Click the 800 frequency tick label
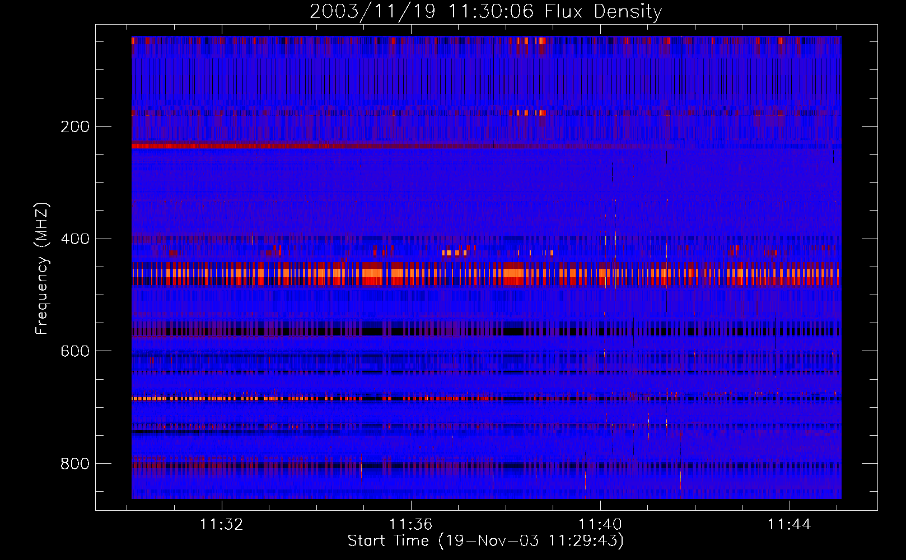This screenshot has width=906, height=560. (75, 464)
